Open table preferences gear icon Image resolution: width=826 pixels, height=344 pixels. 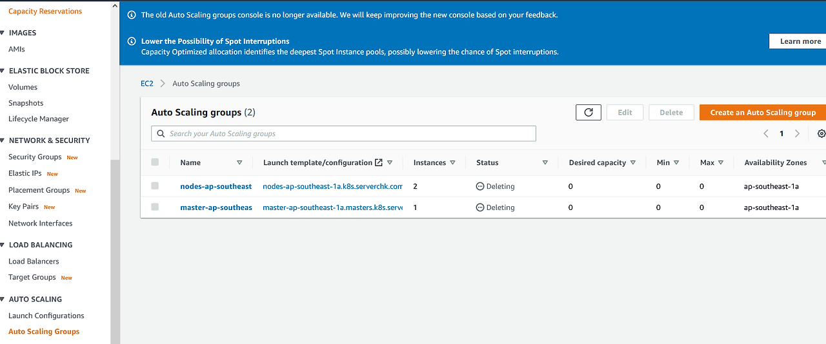point(821,133)
